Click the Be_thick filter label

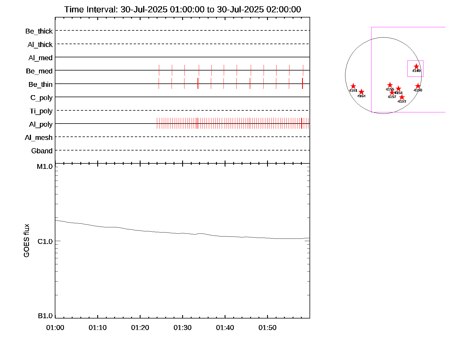point(39,31)
